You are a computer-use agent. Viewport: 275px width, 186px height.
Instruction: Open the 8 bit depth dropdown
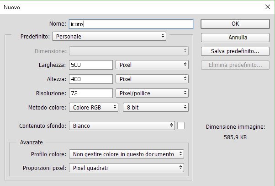[x=155, y=108]
